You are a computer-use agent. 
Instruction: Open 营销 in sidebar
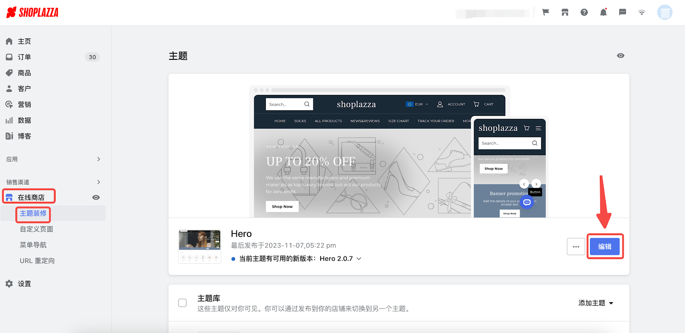(24, 104)
